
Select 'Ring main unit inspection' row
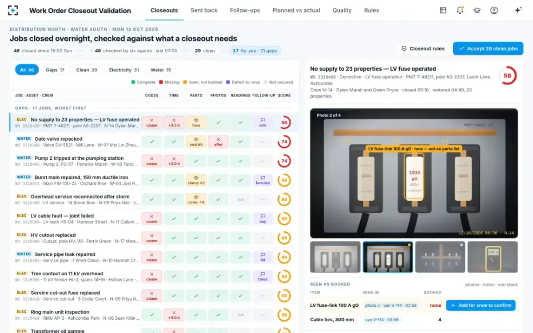(x=154, y=315)
